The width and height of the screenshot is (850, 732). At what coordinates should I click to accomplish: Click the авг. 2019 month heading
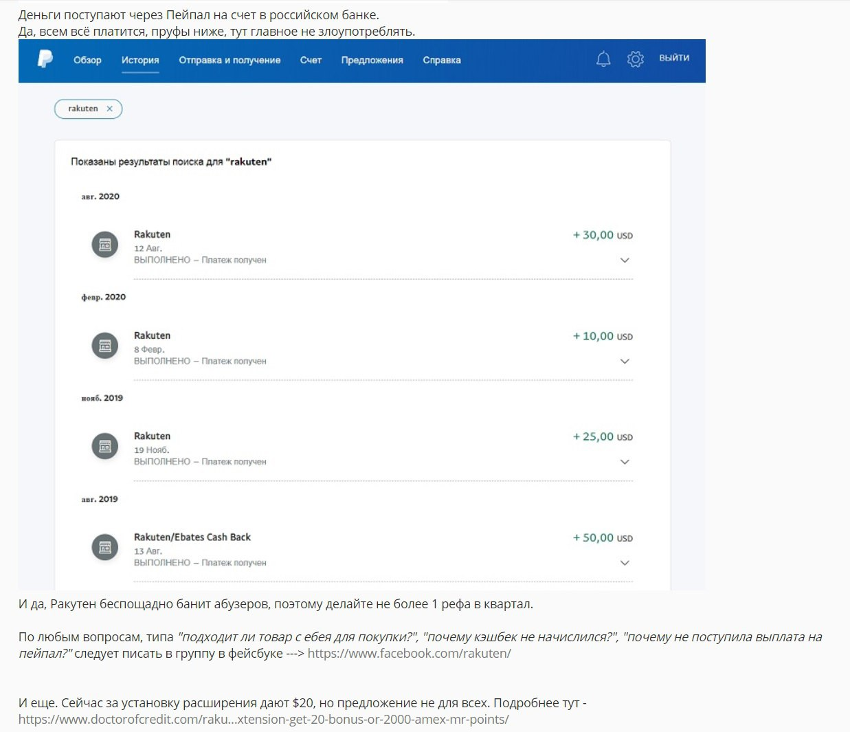(100, 499)
